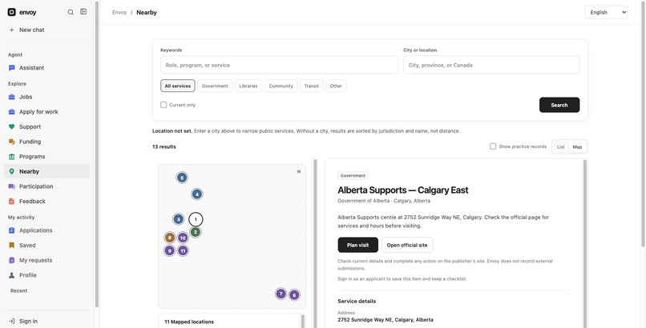The image size is (646, 328).
Task: Select the Libraries filter chip
Action: click(248, 86)
